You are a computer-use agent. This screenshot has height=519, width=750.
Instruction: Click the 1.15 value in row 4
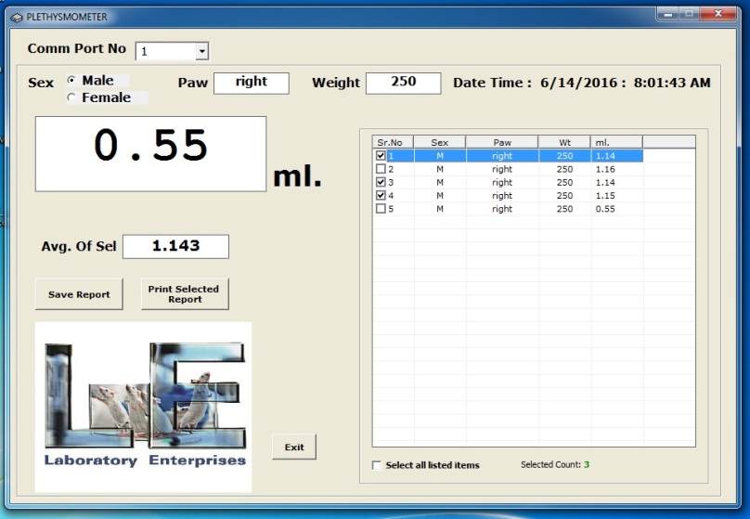[605, 196]
